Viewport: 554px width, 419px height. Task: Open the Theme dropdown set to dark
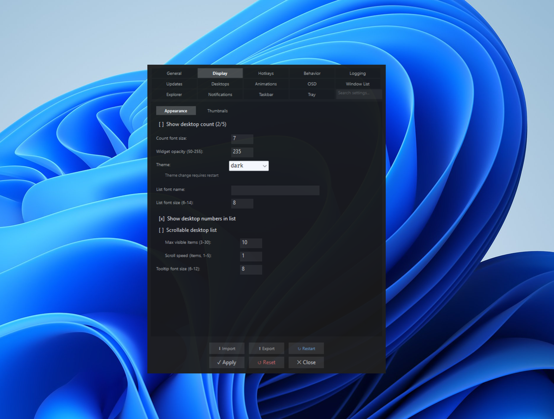[249, 166]
